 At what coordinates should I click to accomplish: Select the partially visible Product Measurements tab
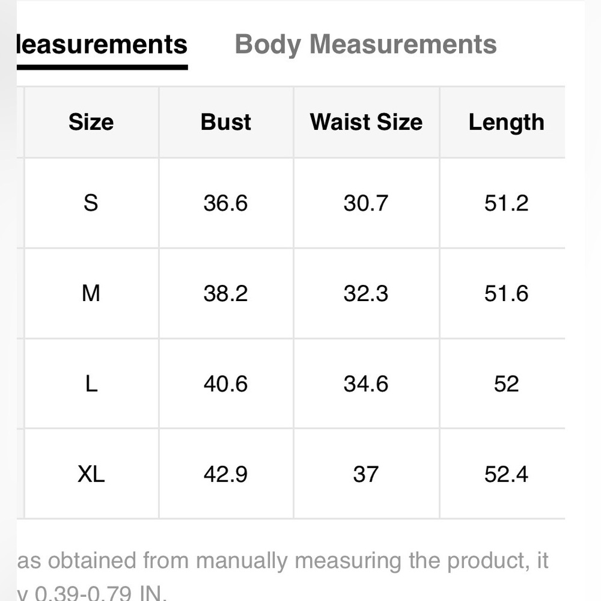click(x=102, y=44)
